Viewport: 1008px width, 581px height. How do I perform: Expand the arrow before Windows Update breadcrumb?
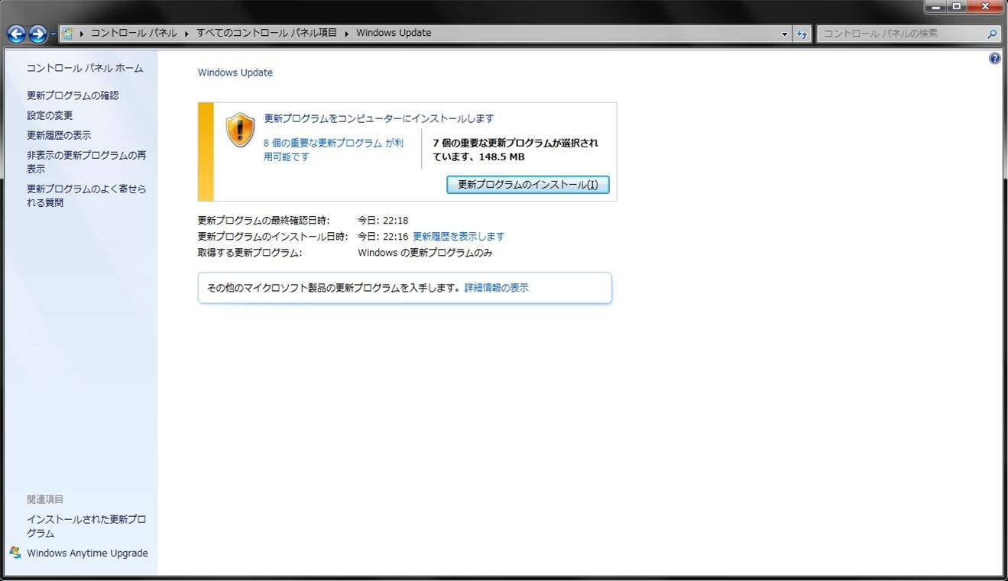[347, 34]
